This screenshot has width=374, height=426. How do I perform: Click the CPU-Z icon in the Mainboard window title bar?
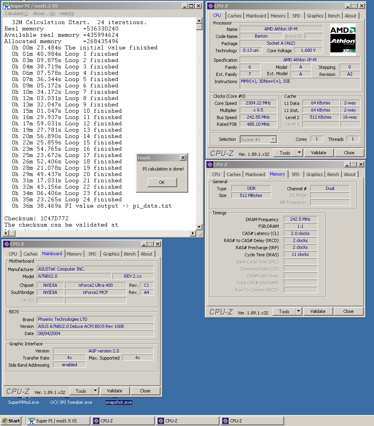pos(7,244)
